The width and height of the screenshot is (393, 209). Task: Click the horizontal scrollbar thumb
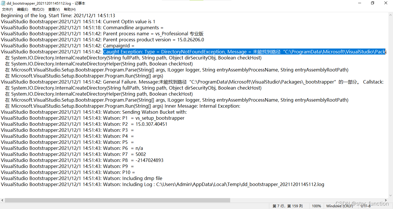117,200
